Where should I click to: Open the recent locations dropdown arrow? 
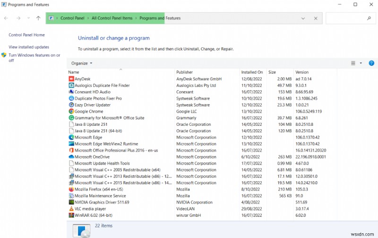pos(28,18)
